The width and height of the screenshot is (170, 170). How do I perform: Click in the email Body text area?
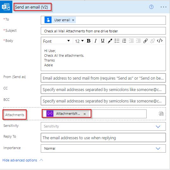(103, 58)
